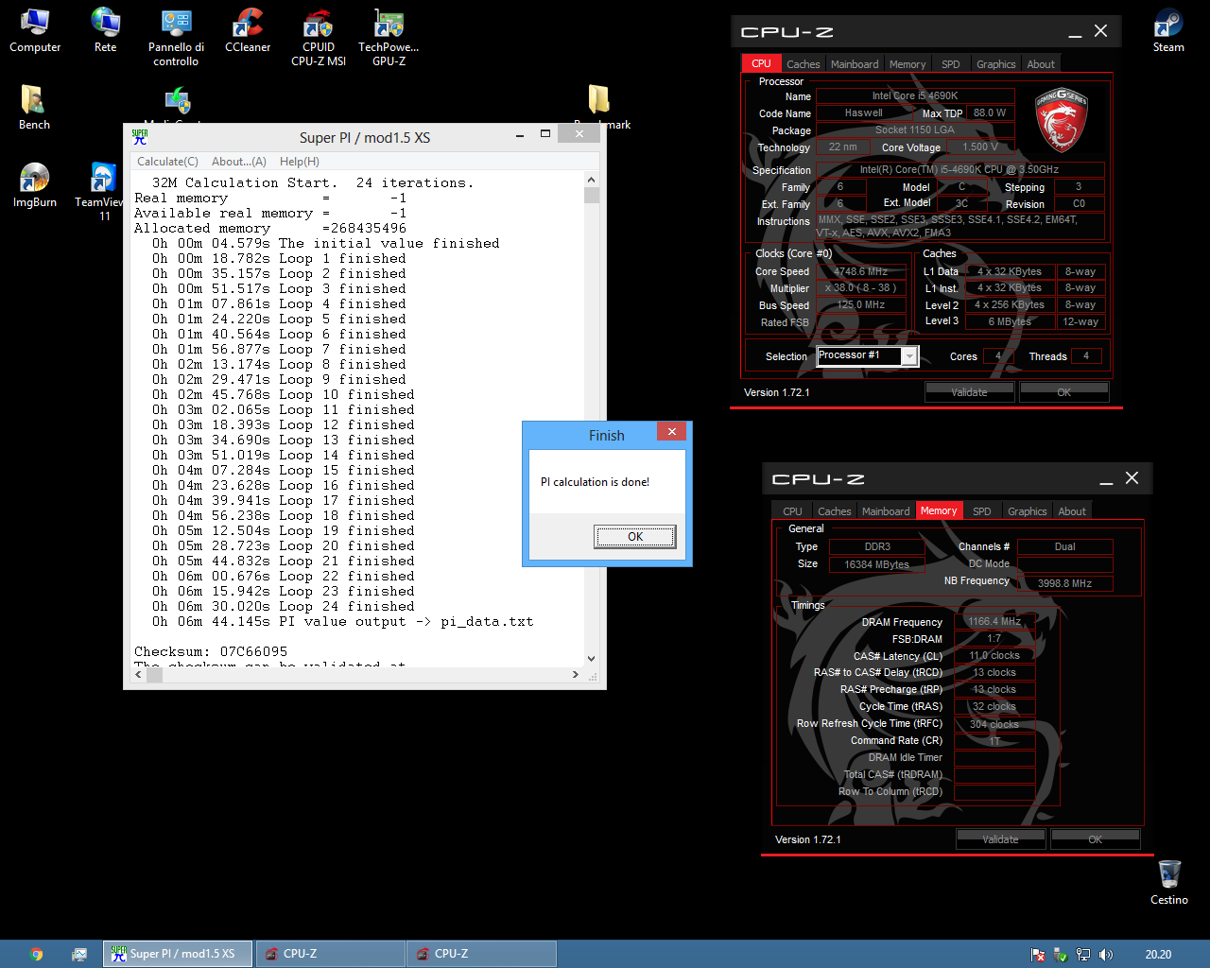Open the Cestino recycle bin
Image resolution: width=1210 pixels, height=968 pixels.
1169,883
